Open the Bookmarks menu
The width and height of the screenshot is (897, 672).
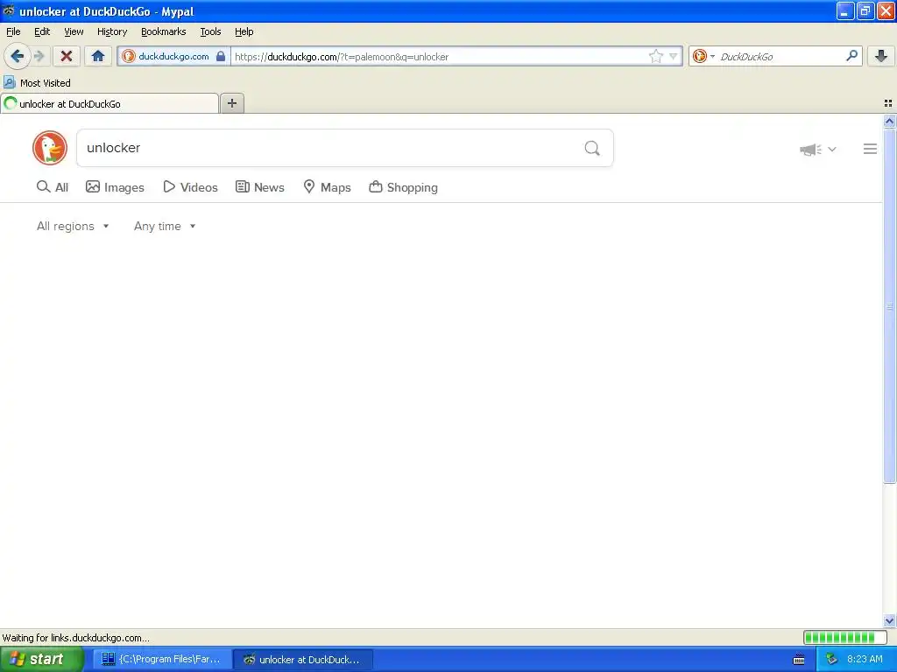(x=164, y=31)
